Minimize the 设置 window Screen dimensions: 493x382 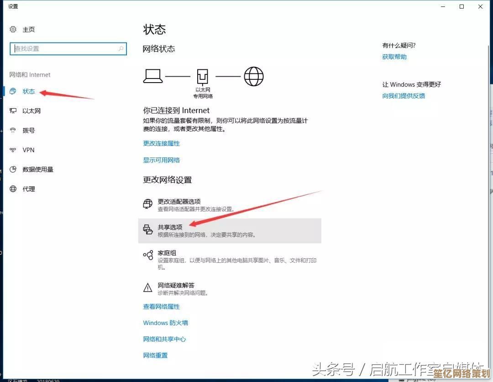point(443,6)
